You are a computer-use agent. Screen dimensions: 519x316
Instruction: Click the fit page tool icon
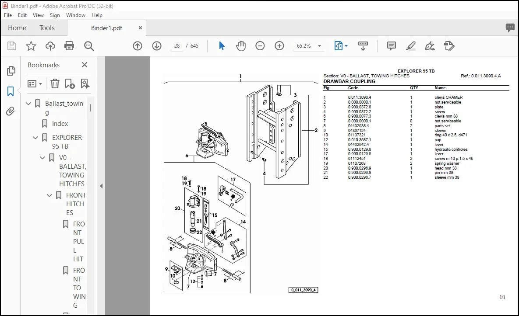tap(339, 46)
